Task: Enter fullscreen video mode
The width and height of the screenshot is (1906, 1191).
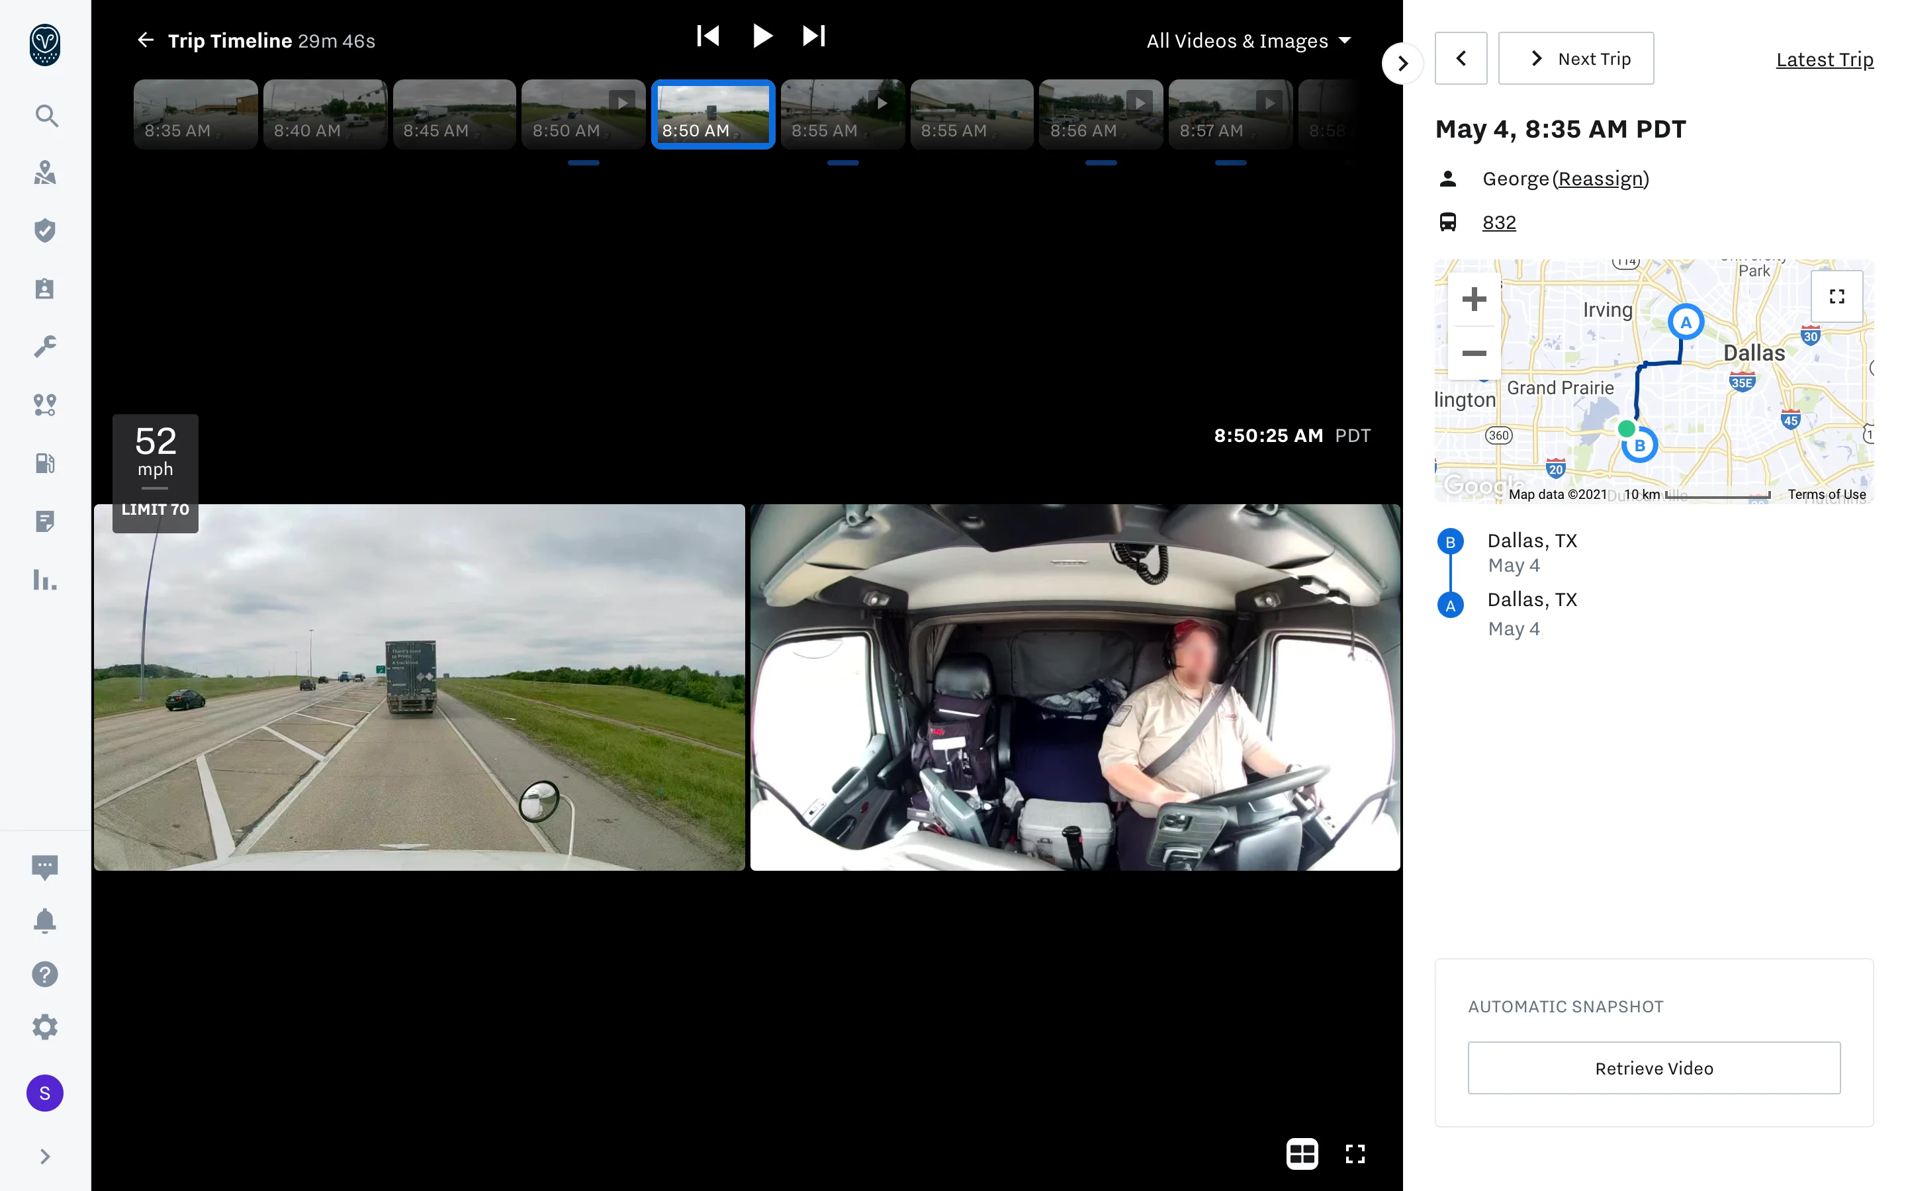Action: coord(1355,1153)
